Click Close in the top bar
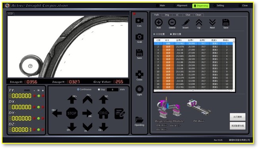This screenshot has width=259, height=149. (x=243, y=6)
